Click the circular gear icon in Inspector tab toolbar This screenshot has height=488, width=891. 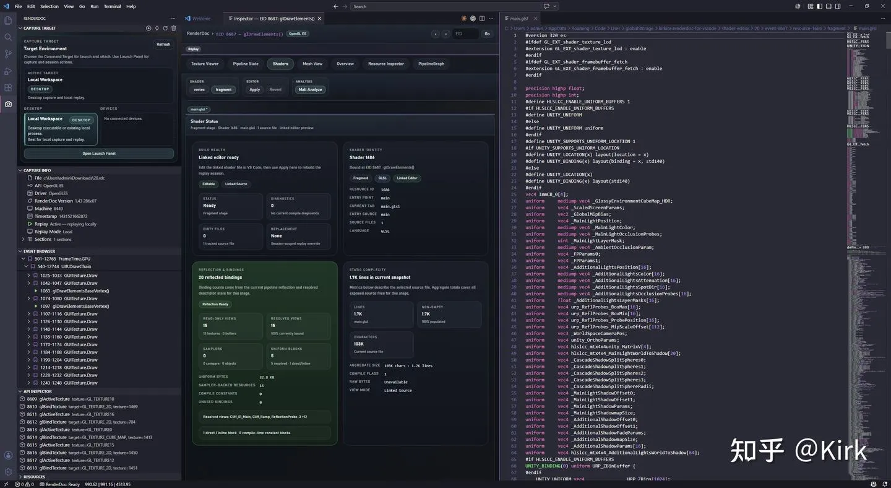coord(473,19)
